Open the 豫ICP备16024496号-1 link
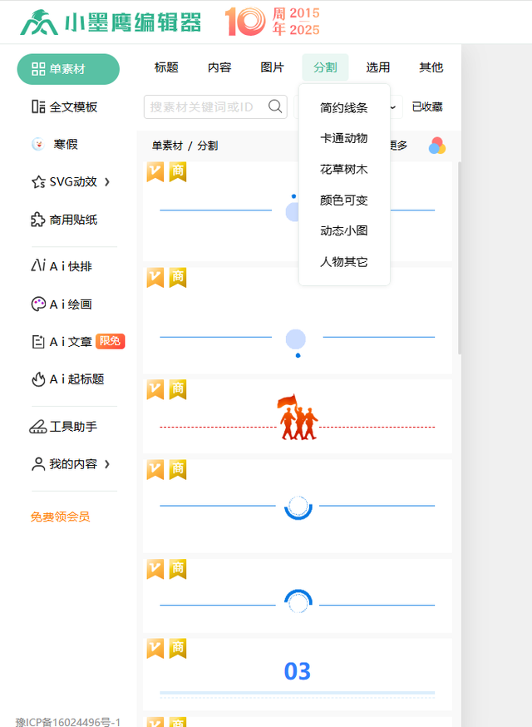 pyautogui.click(x=68, y=721)
